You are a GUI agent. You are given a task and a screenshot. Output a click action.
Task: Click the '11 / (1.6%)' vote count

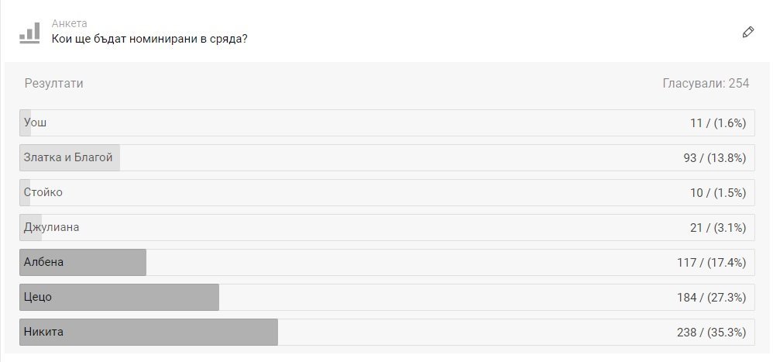(717, 123)
